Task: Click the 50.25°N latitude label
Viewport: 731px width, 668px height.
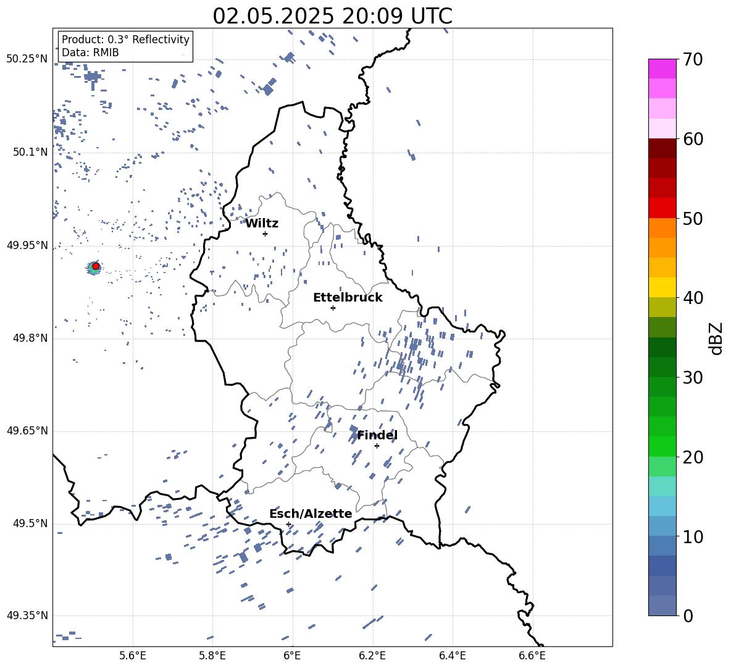Action: (27, 59)
